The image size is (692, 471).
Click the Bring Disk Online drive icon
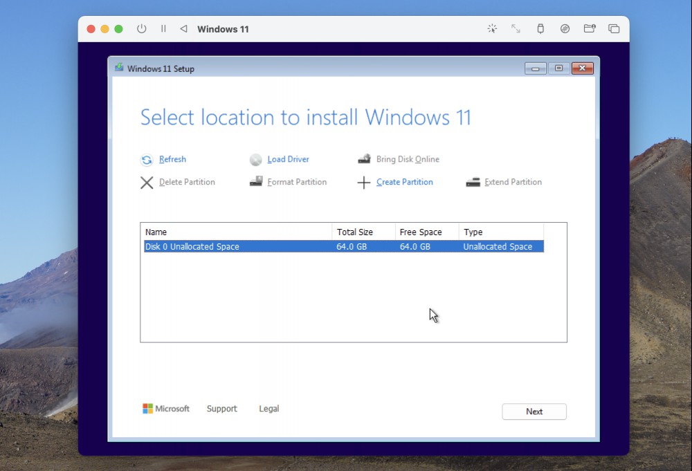(x=364, y=159)
